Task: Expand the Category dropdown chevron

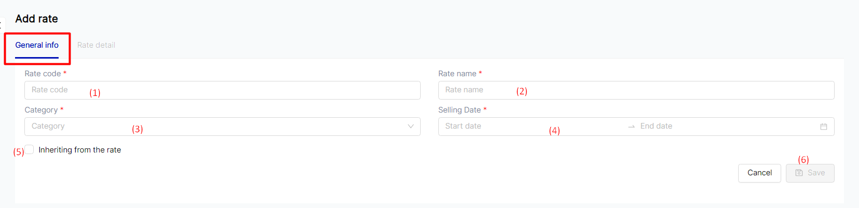Action: [410, 127]
